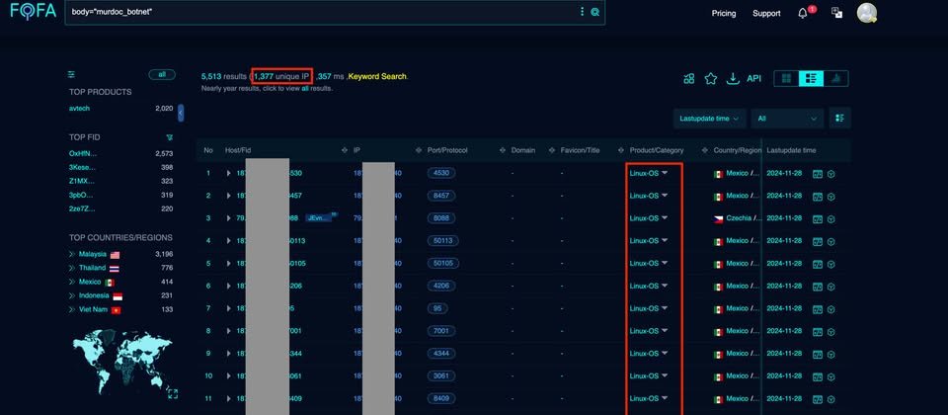Click port 8088 badge
The width and height of the screenshot is (948, 415).
coord(441,218)
